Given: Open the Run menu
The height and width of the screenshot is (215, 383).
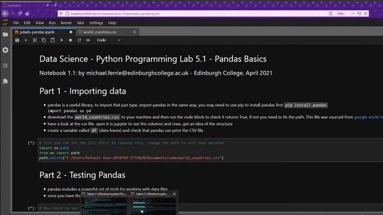Looking at the screenshot, I should click(52, 23).
